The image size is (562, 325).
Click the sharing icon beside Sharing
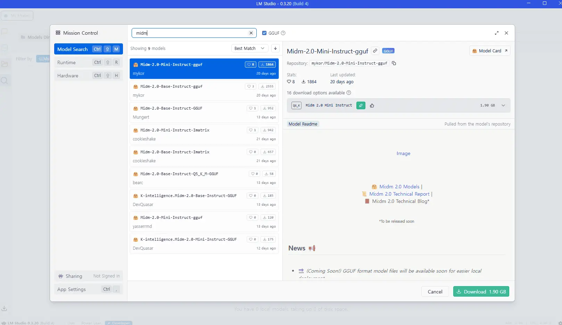(60, 276)
